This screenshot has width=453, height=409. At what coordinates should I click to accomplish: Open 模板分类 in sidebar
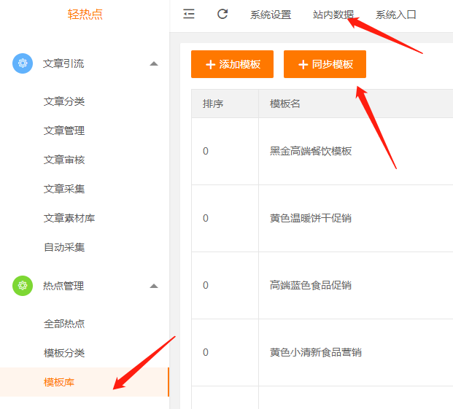click(x=64, y=353)
